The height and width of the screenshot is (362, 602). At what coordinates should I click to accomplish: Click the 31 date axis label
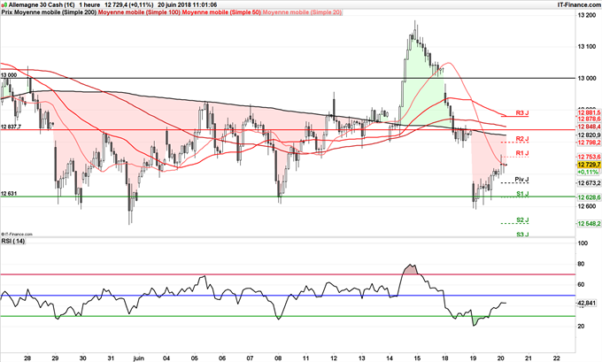click(111, 358)
